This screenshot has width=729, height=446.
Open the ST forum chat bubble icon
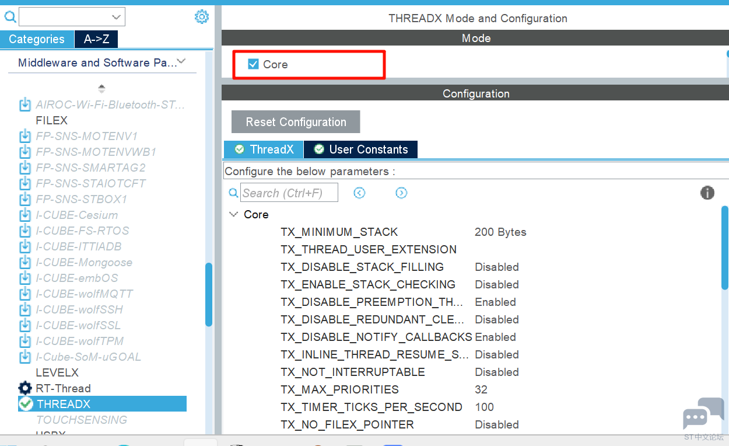(703, 414)
